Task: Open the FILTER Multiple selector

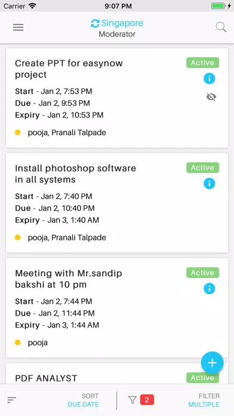Action: coord(204,400)
